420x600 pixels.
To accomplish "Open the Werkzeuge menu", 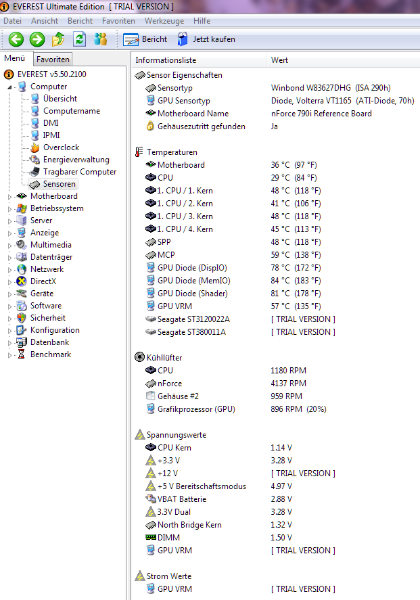I will pos(164,21).
